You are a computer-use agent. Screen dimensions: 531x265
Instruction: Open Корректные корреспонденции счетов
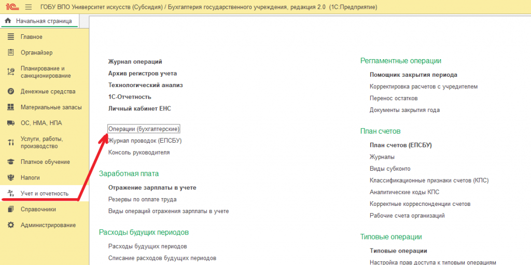pyautogui.click(x=420, y=204)
